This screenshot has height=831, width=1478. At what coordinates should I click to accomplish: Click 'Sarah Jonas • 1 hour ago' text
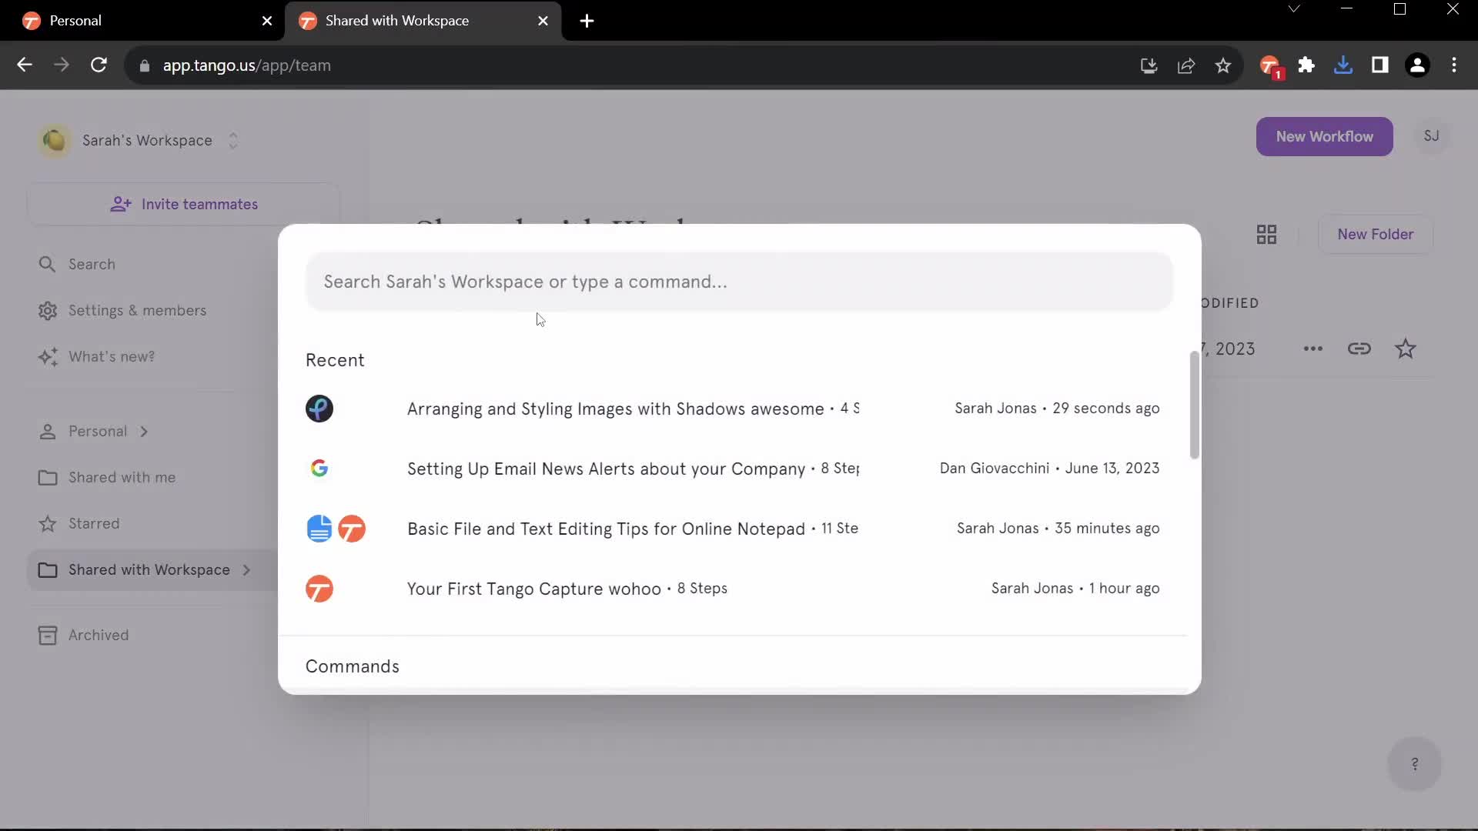(x=1075, y=589)
